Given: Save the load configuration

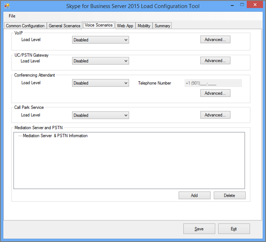Looking at the screenshot, I should pyautogui.click(x=199, y=229).
